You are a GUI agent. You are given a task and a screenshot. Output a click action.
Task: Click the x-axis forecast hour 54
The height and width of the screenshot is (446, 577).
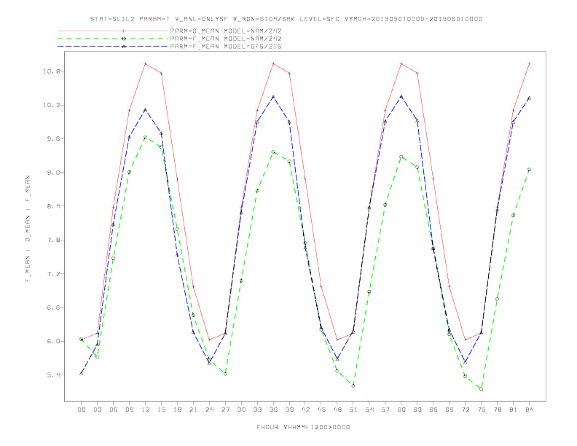(369, 410)
